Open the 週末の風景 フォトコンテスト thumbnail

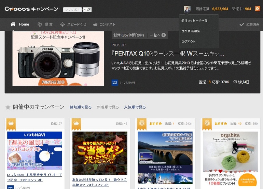[x=34, y=151]
